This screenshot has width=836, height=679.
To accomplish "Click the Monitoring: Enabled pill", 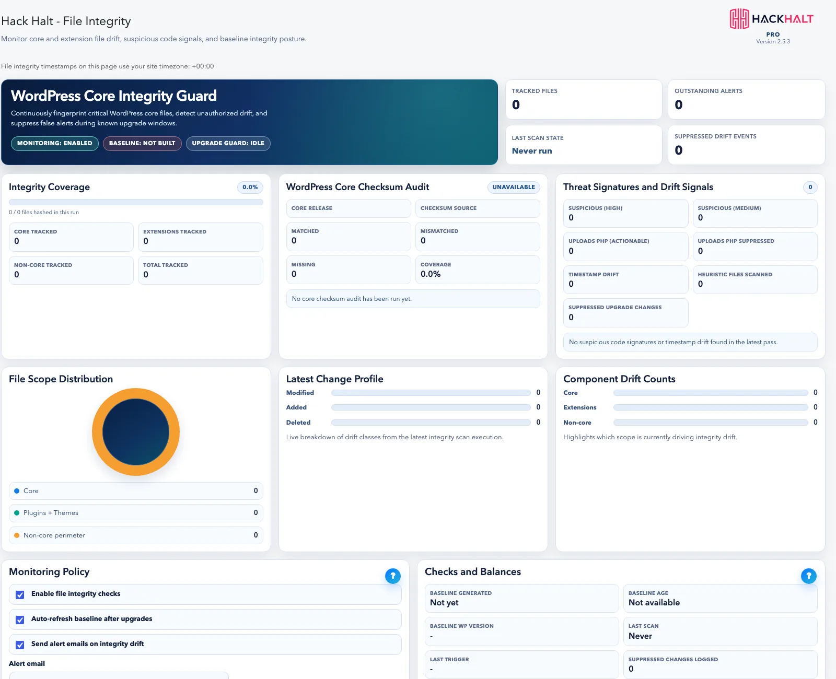I will [x=55, y=143].
